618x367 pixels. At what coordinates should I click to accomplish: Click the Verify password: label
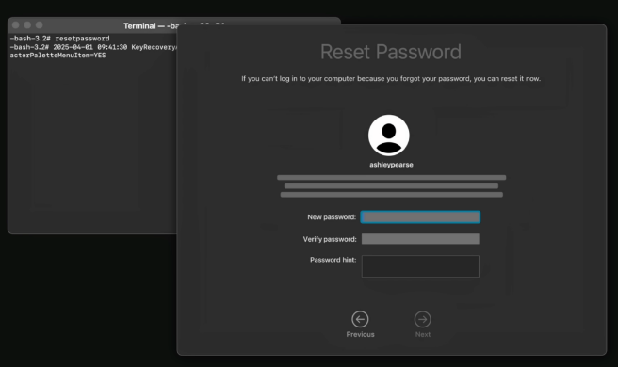(x=330, y=239)
